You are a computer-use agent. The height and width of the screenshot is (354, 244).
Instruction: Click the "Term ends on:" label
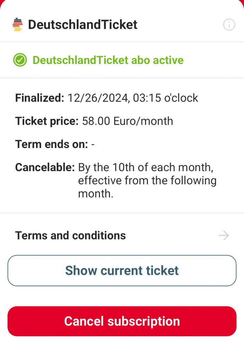[51, 144]
